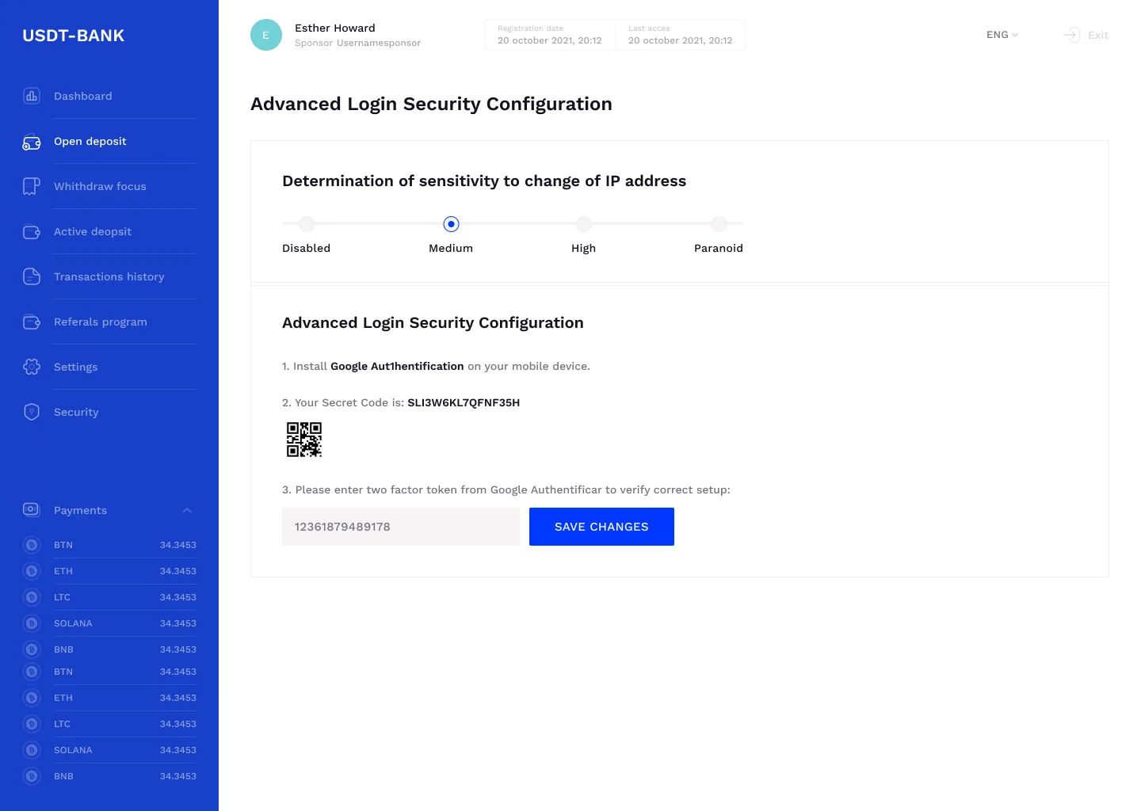Click the USDT-BANK logo link
Viewport: 1141px width, 811px height.
74,36
